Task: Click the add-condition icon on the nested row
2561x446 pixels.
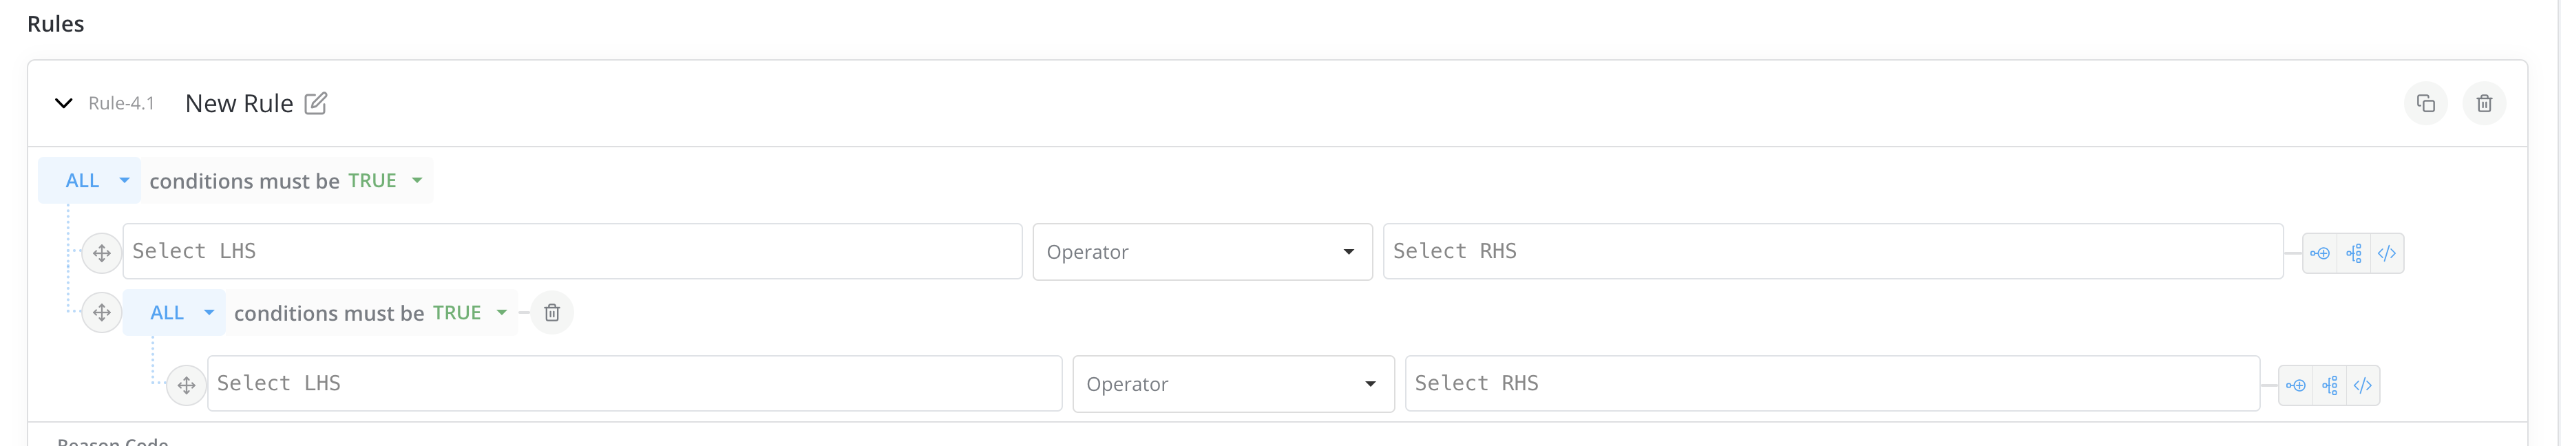Action: [2295, 385]
